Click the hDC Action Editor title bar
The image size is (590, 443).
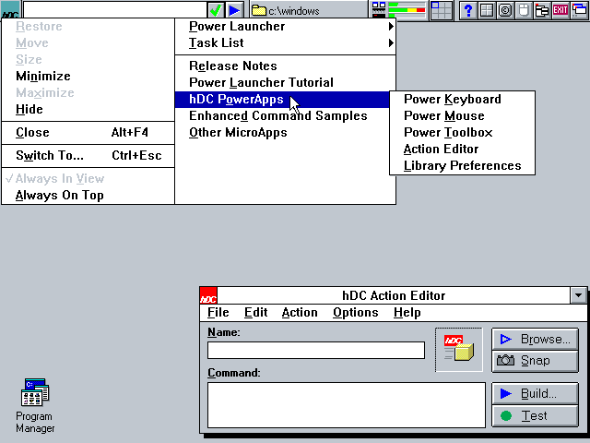point(394,295)
